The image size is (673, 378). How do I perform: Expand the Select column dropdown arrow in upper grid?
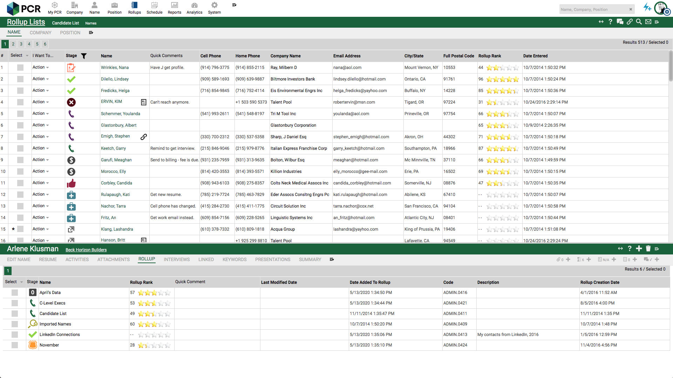point(27,56)
